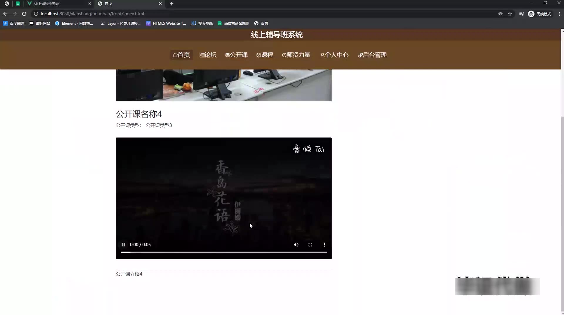Screen dimensions: 564x315
Task: Click the 公开课名称4 heading
Action: [x=139, y=114]
